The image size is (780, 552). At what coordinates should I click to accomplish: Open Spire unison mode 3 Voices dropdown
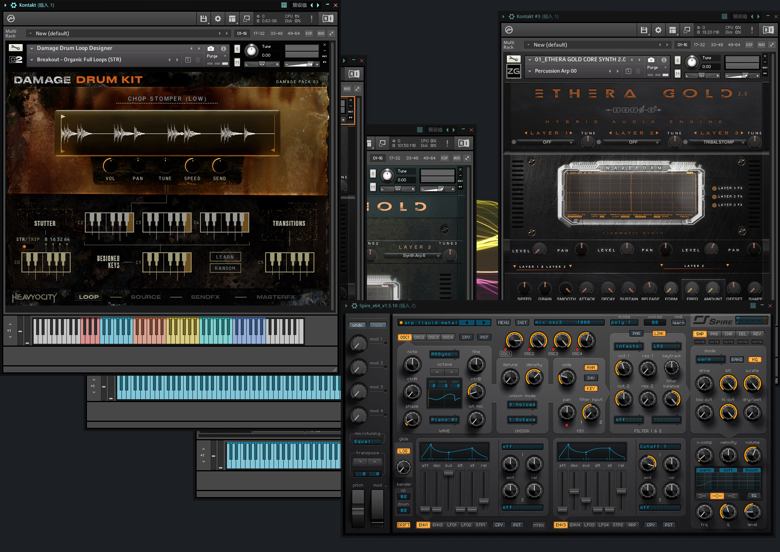point(522,405)
